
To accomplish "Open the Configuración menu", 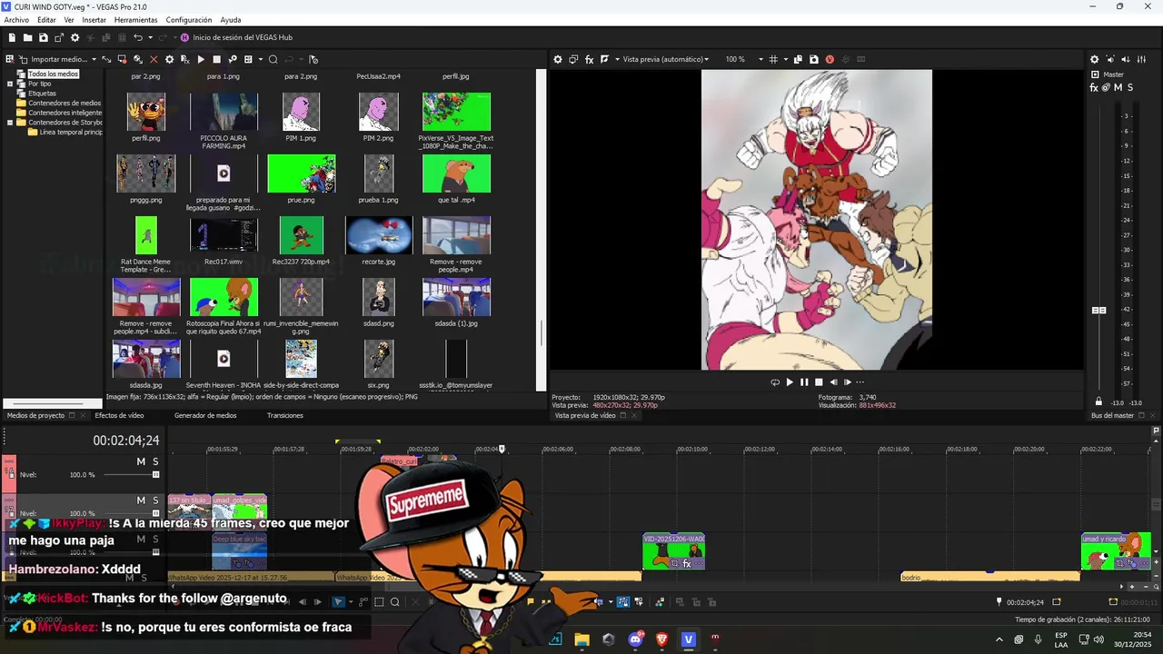I will point(189,19).
